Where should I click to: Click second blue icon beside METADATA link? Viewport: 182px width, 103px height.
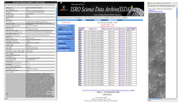[x=153, y=11]
